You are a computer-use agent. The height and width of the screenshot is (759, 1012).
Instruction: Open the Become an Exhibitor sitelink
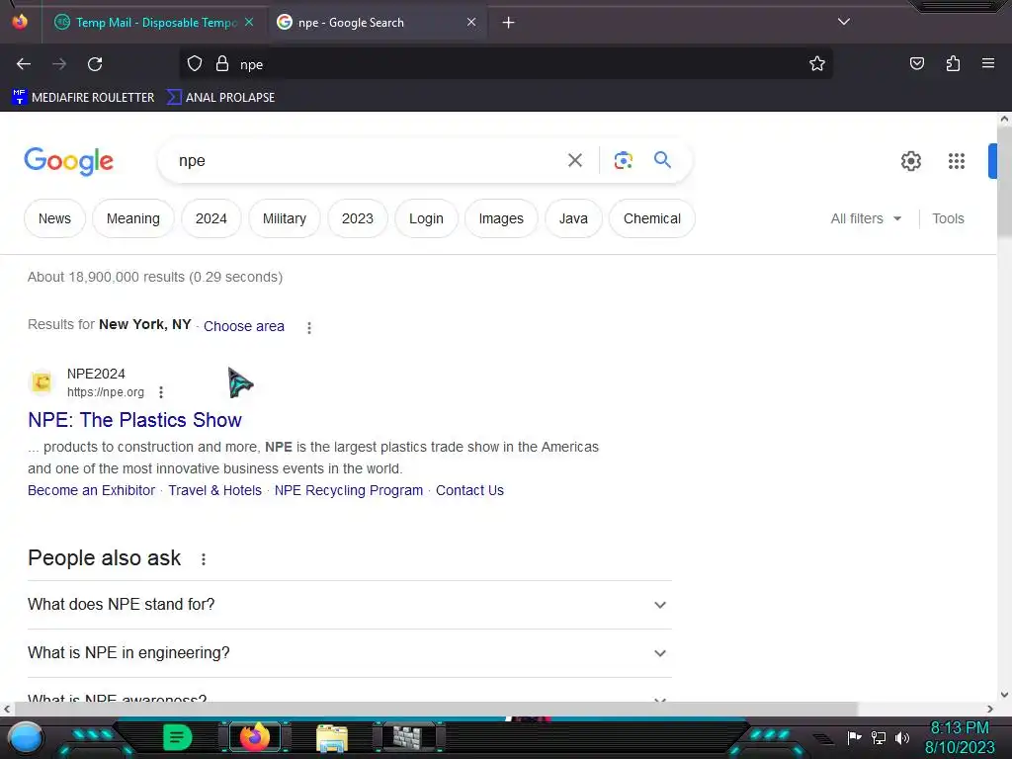[92, 490]
